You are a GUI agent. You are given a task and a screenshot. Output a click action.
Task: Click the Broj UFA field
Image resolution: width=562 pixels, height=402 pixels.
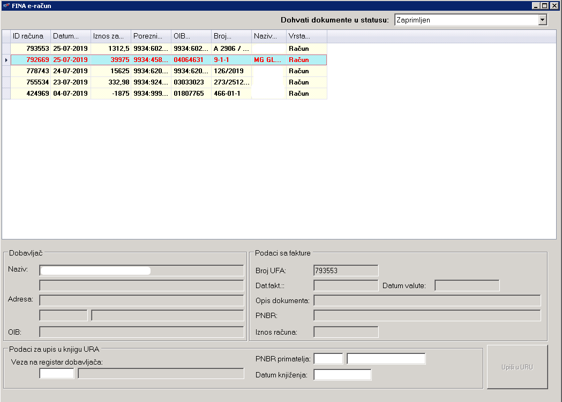click(346, 270)
